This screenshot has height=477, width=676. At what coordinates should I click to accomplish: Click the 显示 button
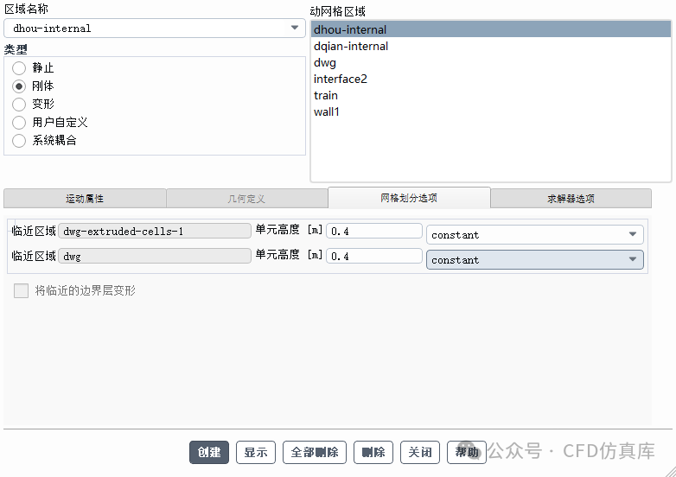click(x=256, y=453)
